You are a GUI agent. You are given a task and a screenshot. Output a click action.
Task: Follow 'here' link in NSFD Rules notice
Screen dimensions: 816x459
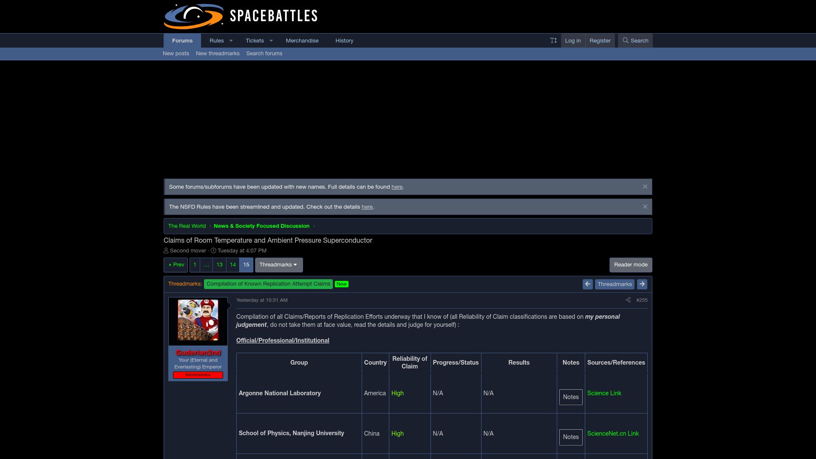(x=367, y=207)
